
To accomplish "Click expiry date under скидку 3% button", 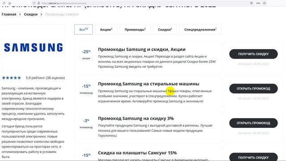I will 253,133.
